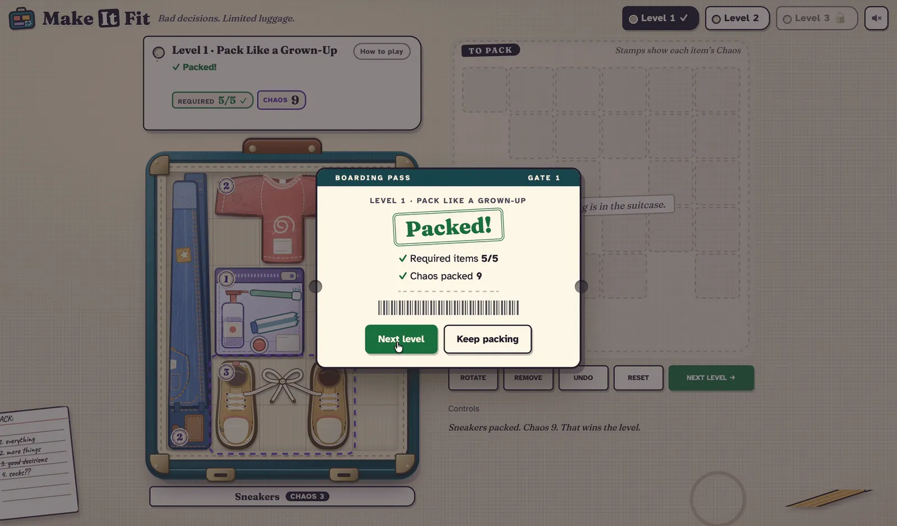Open the How to play help
This screenshot has height=526, width=897.
tap(382, 51)
